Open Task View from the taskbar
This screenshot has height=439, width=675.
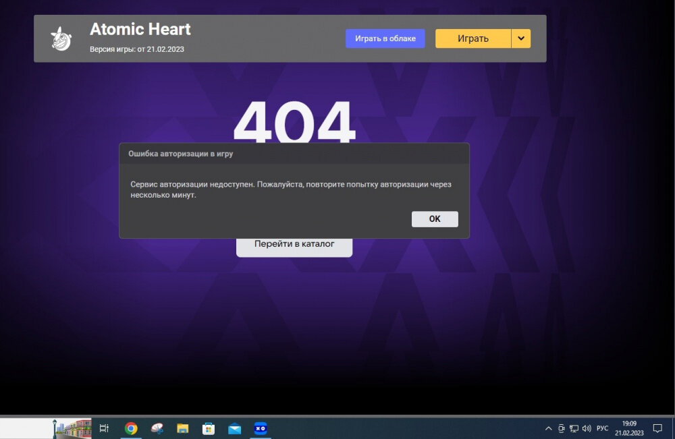click(x=104, y=428)
